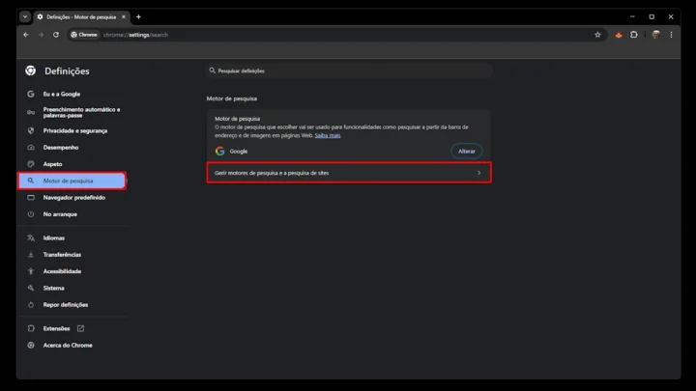
Task: Close the Definições browser tab
Action: pyautogui.click(x=124, y=16)
